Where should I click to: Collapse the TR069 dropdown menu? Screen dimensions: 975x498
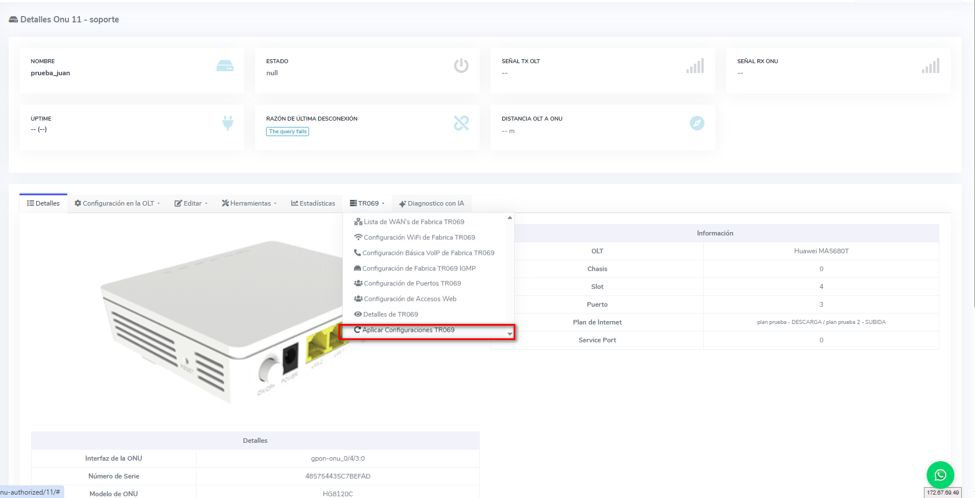point(367,203)
